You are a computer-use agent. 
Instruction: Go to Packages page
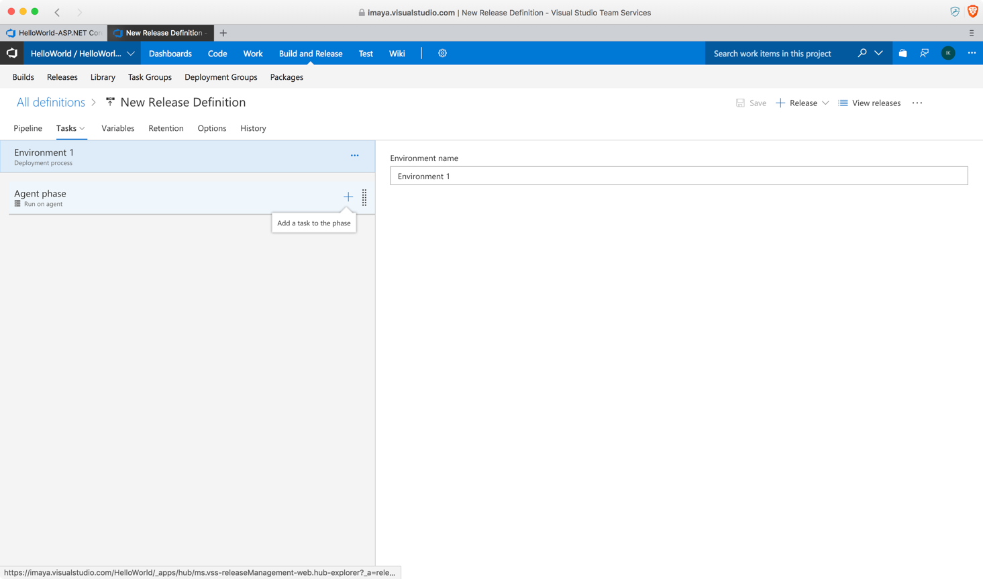pyautogui.click(x=287, y=77)
